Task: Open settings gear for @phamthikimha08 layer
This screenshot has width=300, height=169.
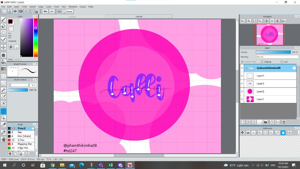Action: (x=294, y=68)
